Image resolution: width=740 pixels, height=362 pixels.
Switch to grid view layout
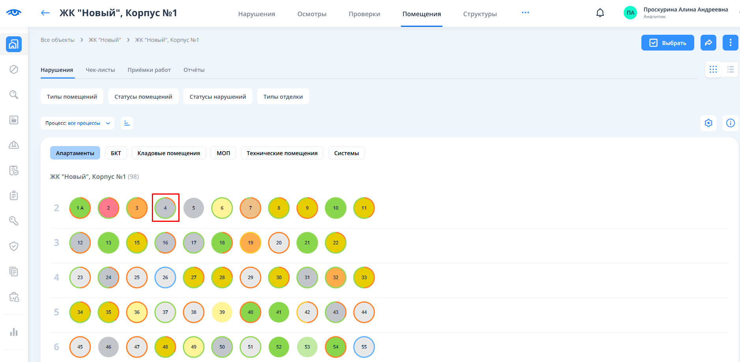tap(713, 69)
